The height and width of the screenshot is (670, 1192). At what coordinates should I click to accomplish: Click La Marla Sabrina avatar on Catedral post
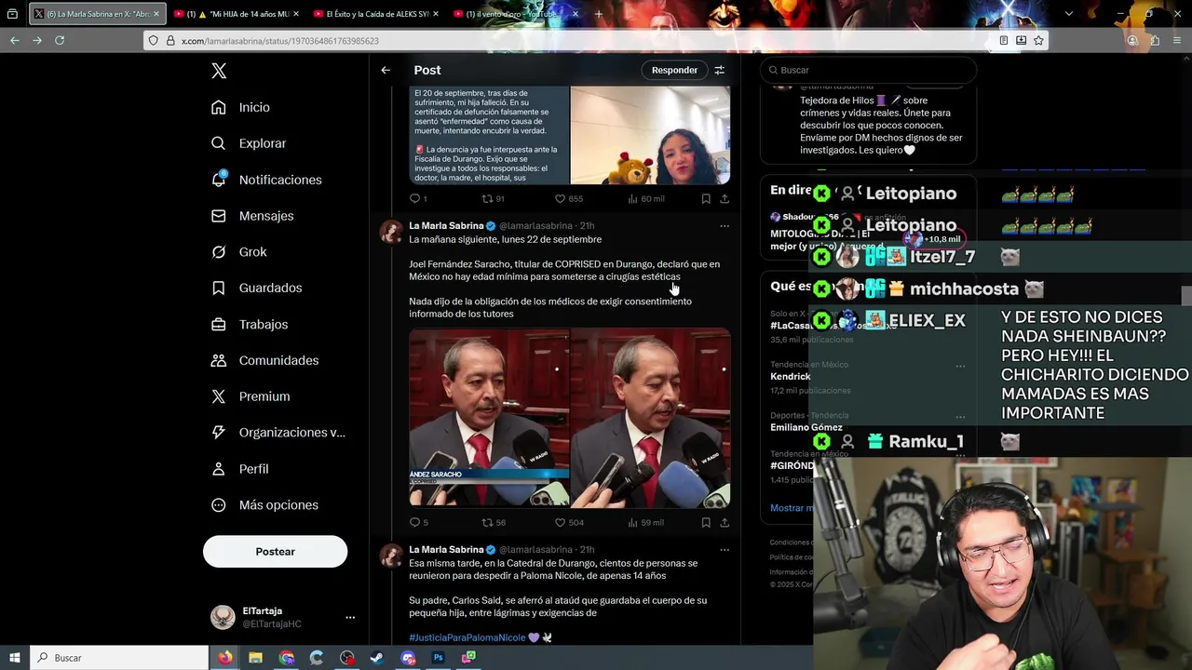391,556
